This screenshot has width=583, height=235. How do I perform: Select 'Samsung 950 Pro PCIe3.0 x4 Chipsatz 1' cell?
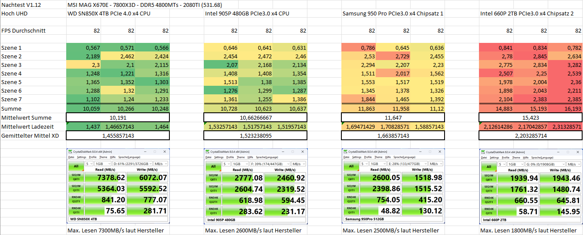point(393,13)
